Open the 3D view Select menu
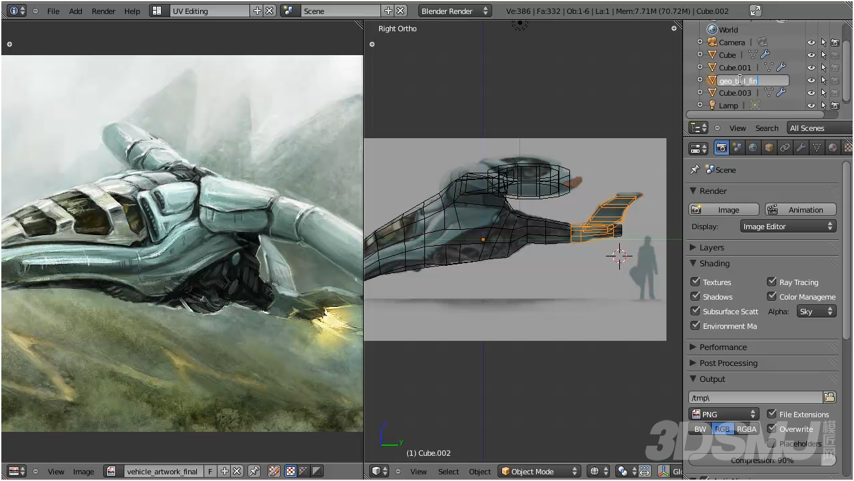 (448, 471)
